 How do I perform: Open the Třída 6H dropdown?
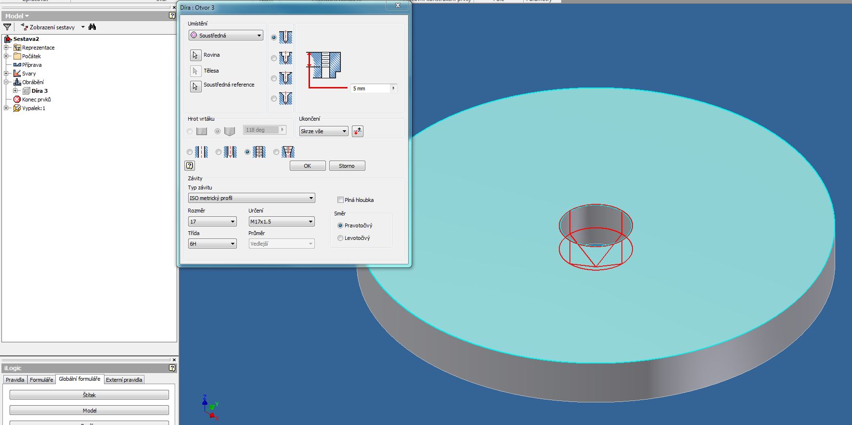[x=212, y=244]
